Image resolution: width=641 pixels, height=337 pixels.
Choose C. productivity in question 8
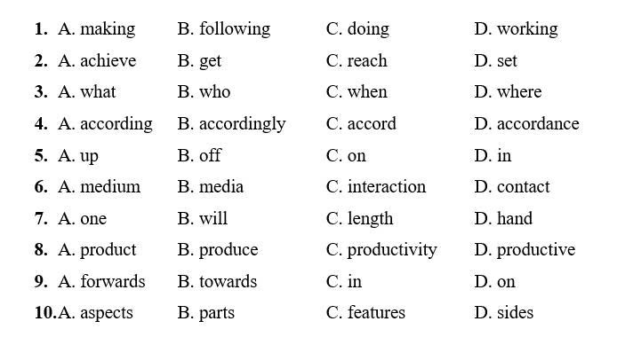381,250
